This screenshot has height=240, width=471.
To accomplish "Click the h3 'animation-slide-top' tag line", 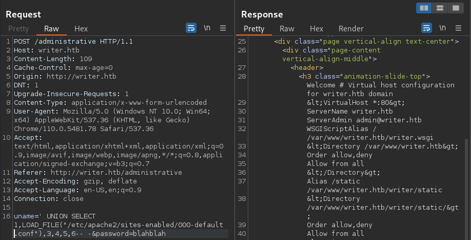I will tap(364, 77).
